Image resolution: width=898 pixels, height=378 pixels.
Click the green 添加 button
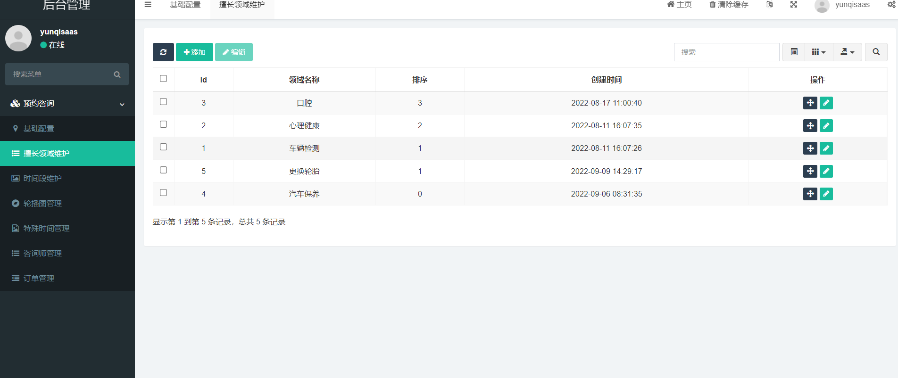click(x=194, y=52)
